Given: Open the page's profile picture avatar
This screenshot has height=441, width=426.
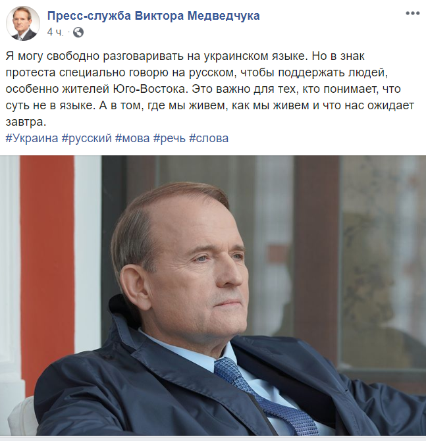Looking at the screenshot, I should click(x=23, y=23).
